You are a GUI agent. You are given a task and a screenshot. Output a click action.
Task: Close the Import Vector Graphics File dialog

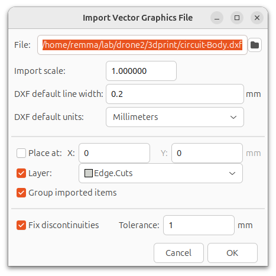(x=257, y=18)
